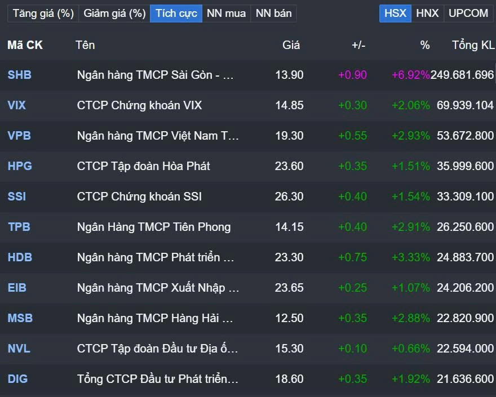Click HPG price 23.60
496x397 pixels.
pos(289,166)
